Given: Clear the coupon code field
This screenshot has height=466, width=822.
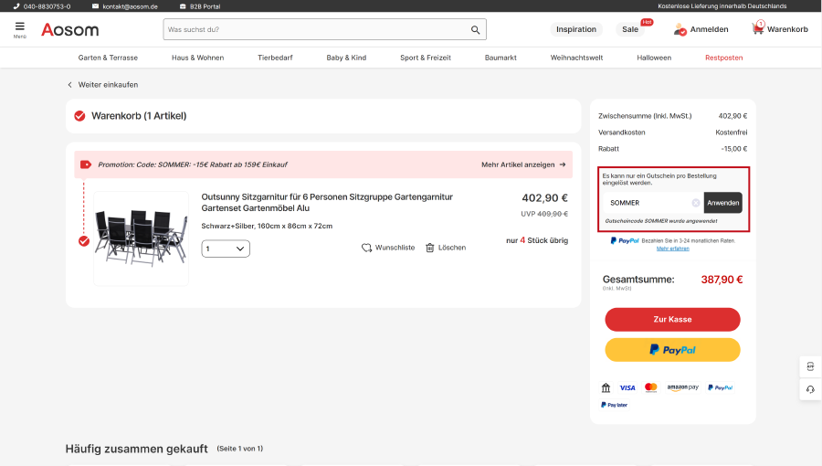Looking at the screenshot, I should [695, 203].
